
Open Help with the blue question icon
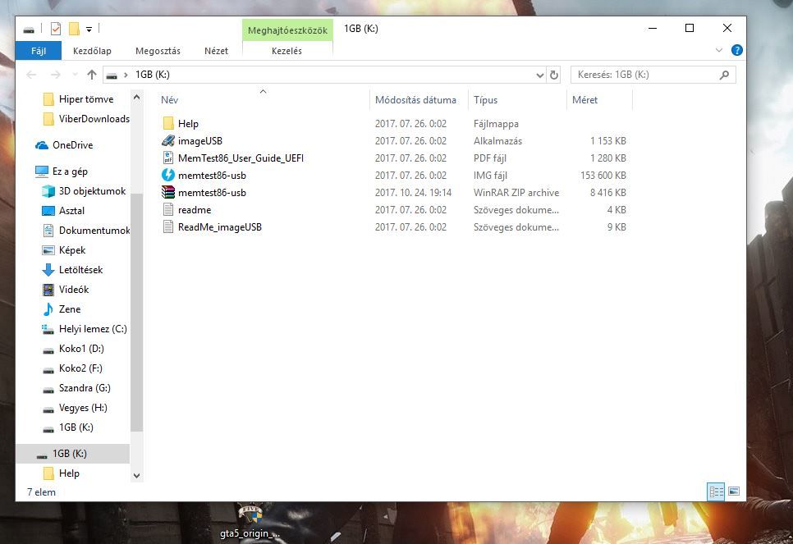point(737,50)
